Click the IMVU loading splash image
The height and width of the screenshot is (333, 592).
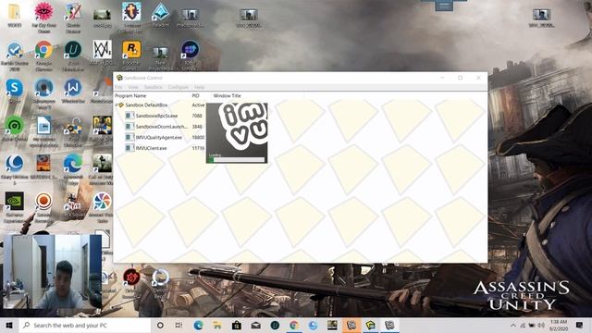click(237, 133)
